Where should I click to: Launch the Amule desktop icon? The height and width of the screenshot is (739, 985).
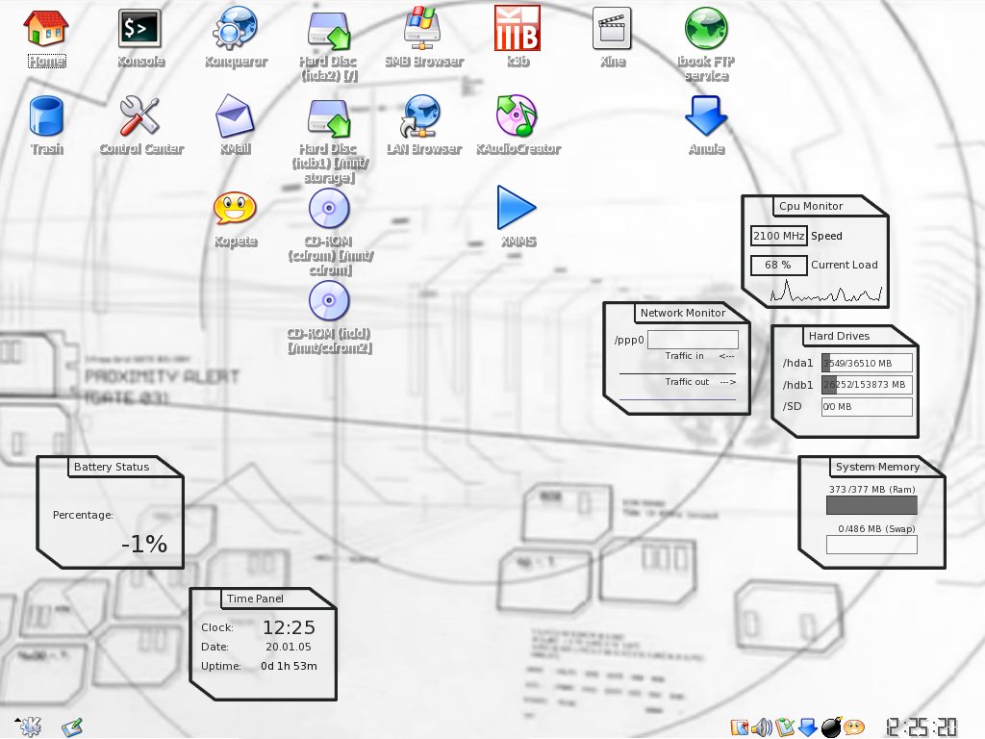[x=706, y=115]
